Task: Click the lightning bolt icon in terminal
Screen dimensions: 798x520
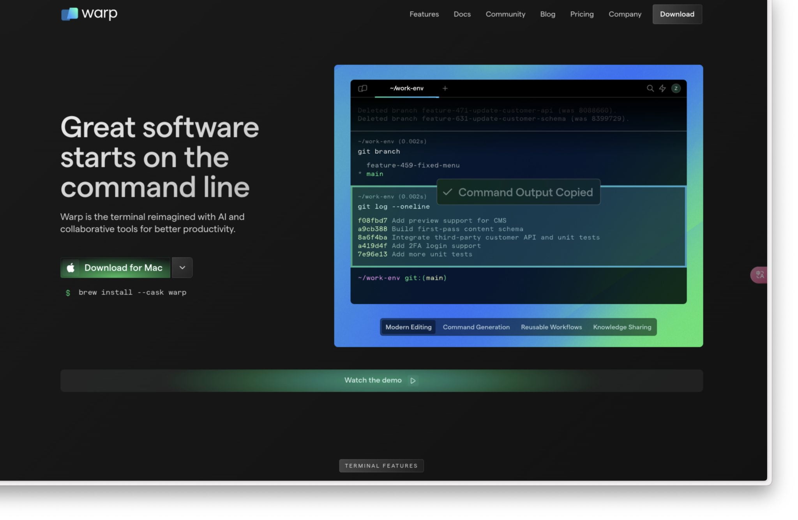Action: pos(662,88)
